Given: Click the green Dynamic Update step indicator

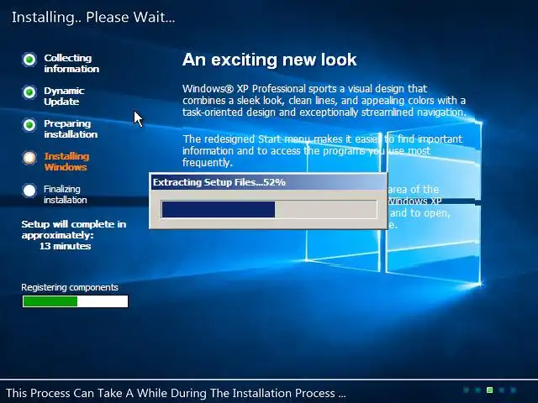Looking at the screenshot, I should coord(29,92).
